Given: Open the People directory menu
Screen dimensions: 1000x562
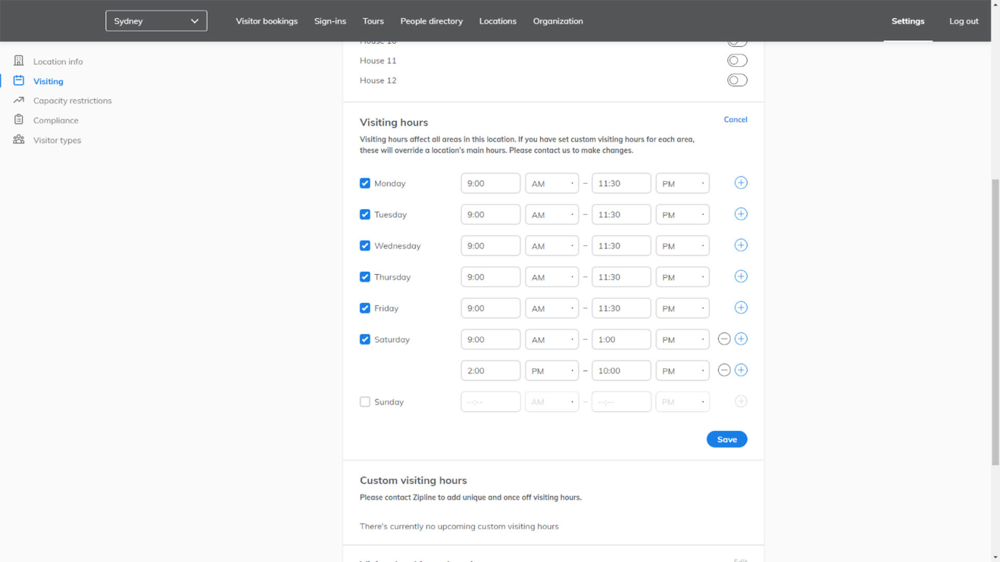Looking at the screenshot, I should (431, 21).
